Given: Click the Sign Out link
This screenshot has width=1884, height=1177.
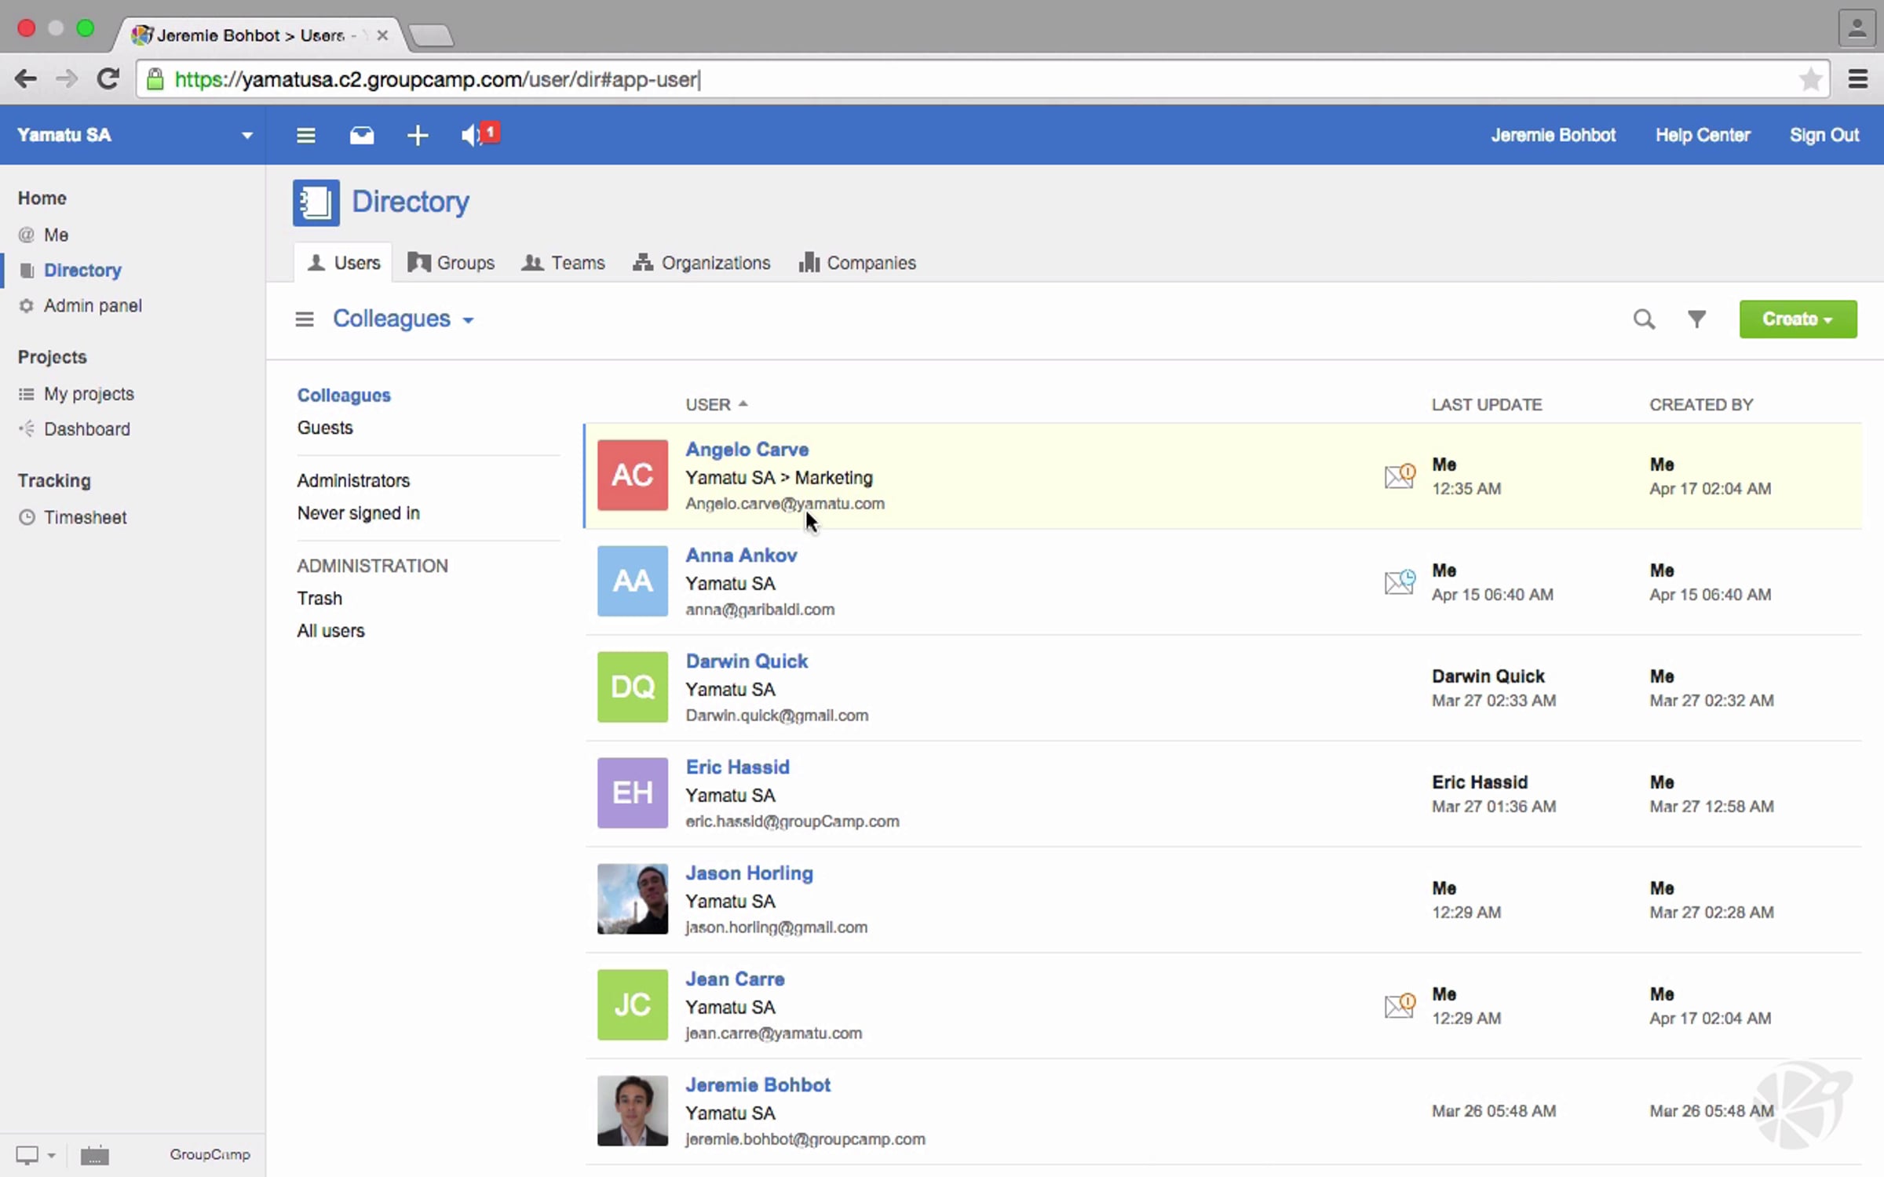Looking at the screenshot, I should point(1824,135).
